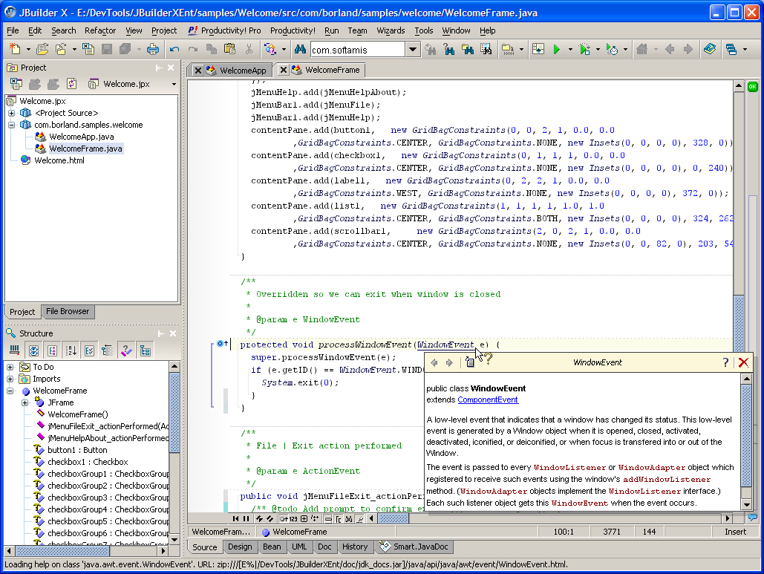Open the Run configuration dropdown arrow
Screen dimensions: 764x574
tap(570, 49)
